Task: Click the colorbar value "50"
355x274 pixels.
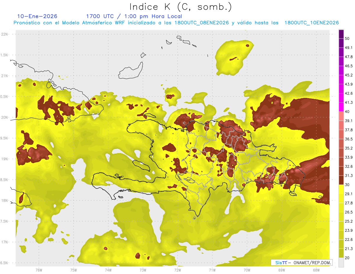Action: [347, 38]
